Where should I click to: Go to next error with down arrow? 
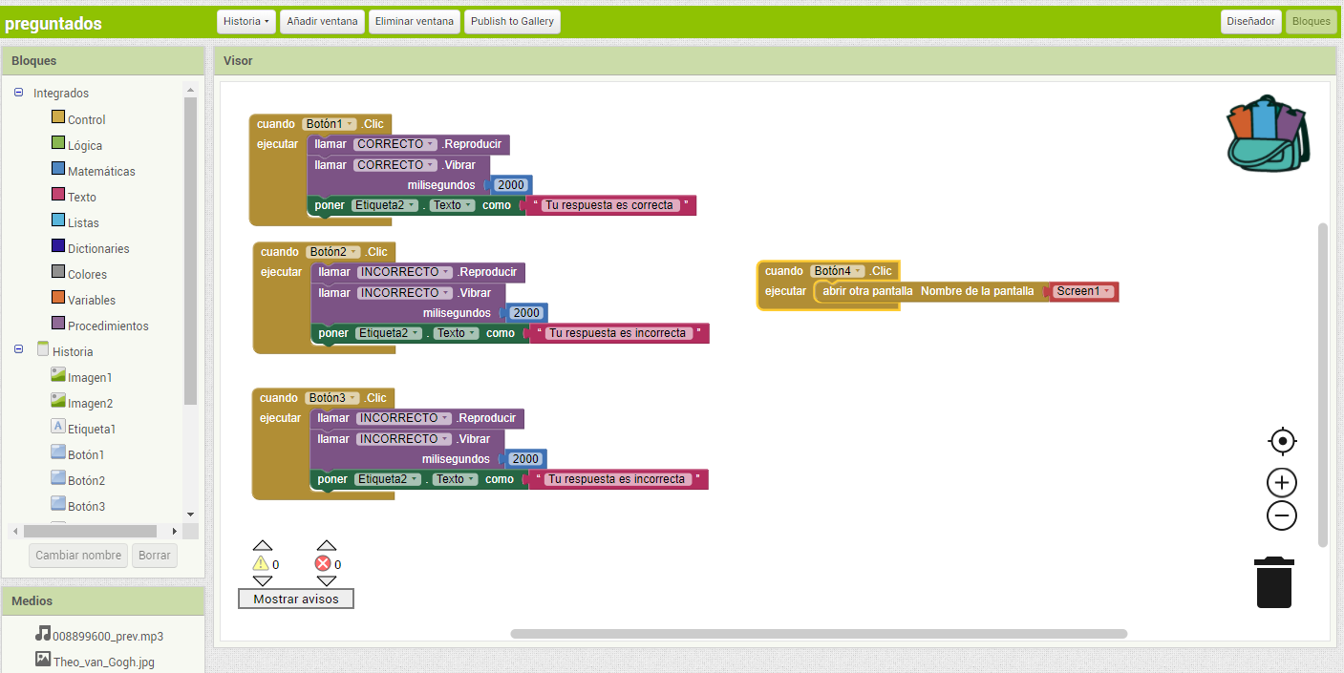pyautogui.click(x=327, y=580)
